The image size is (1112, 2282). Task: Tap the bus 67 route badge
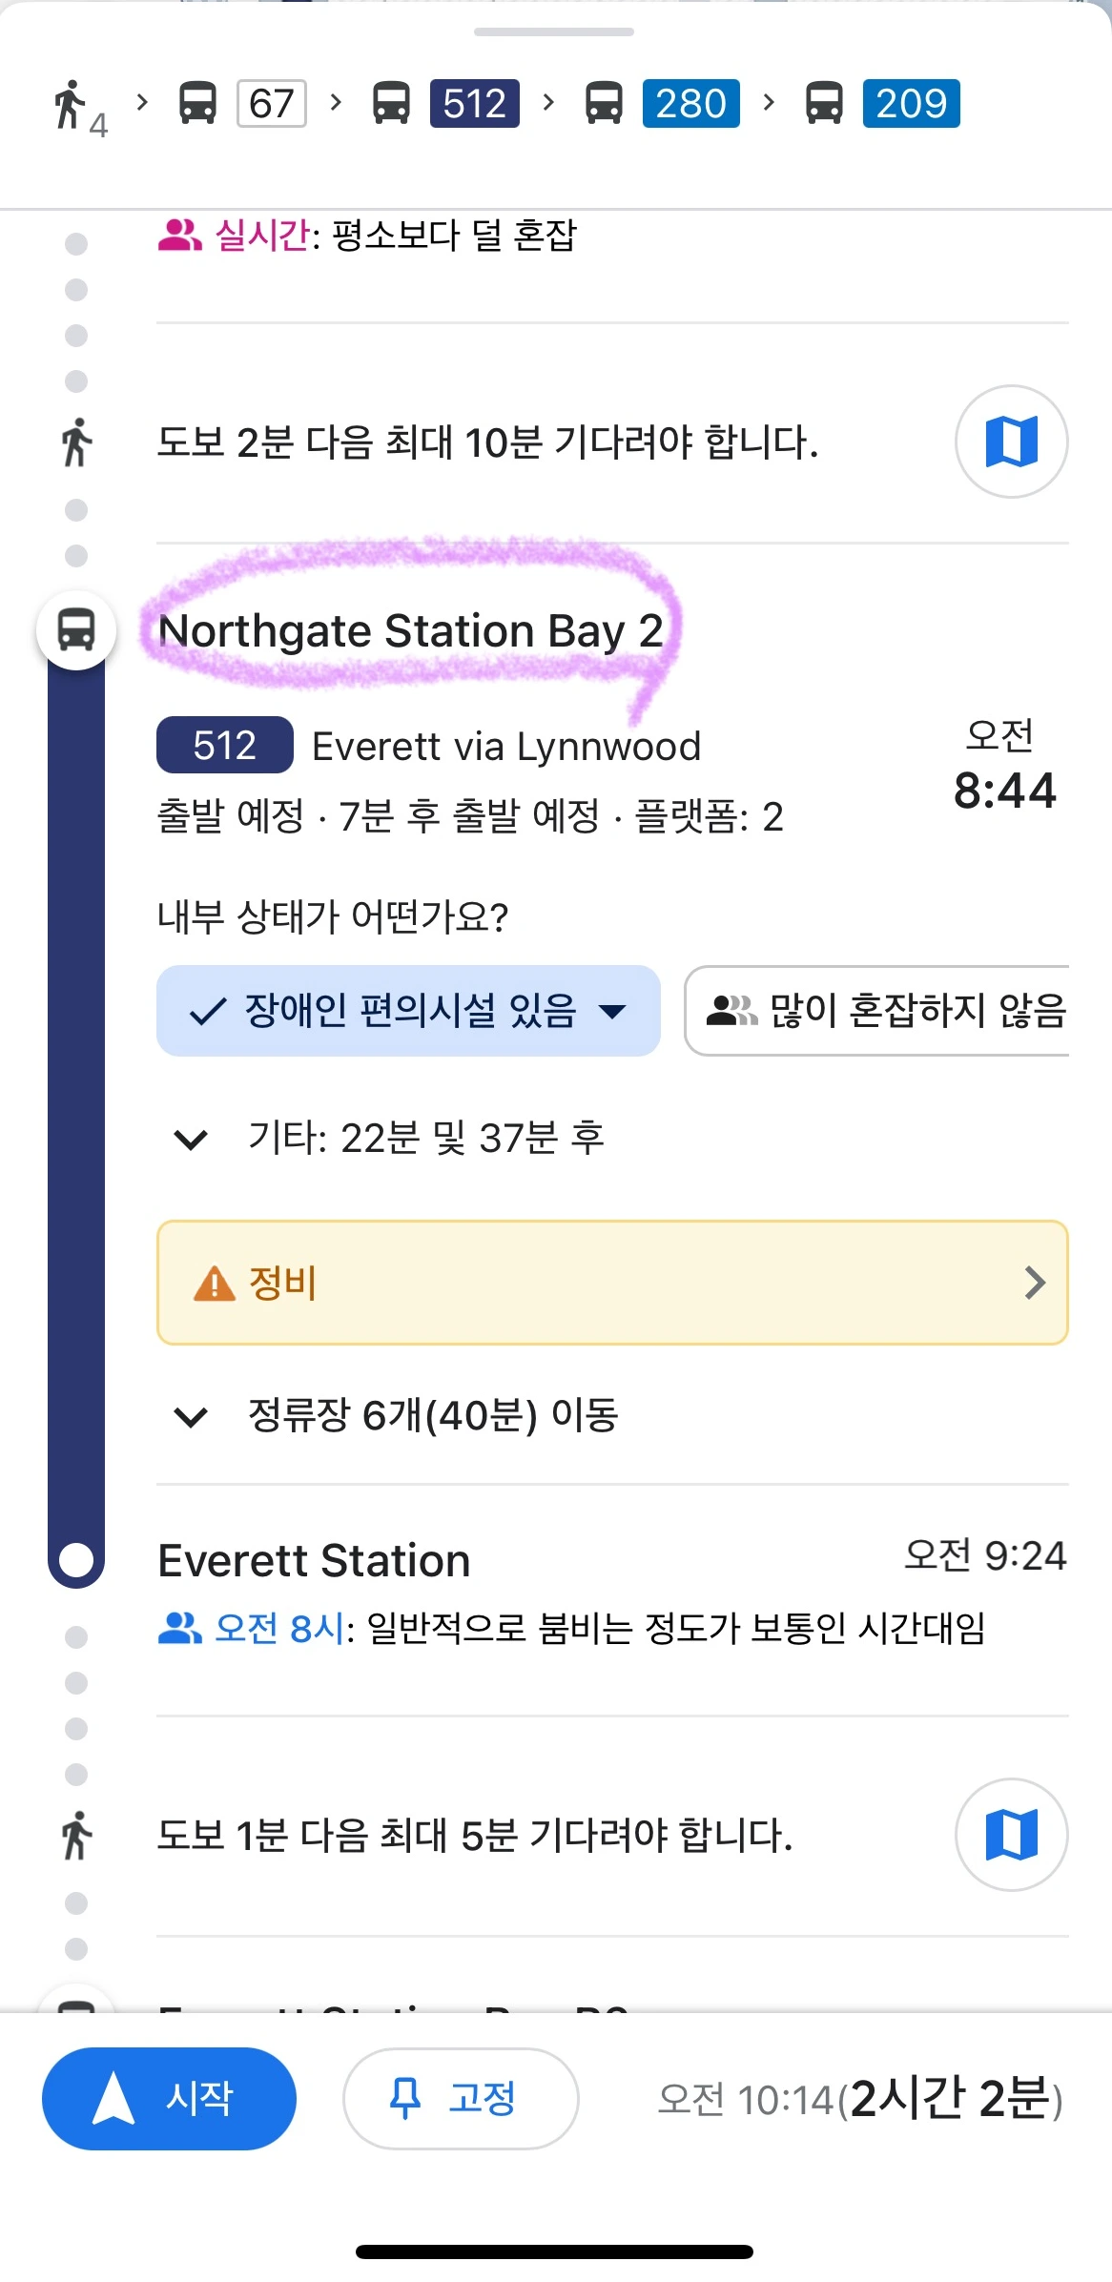click(271, 103)
